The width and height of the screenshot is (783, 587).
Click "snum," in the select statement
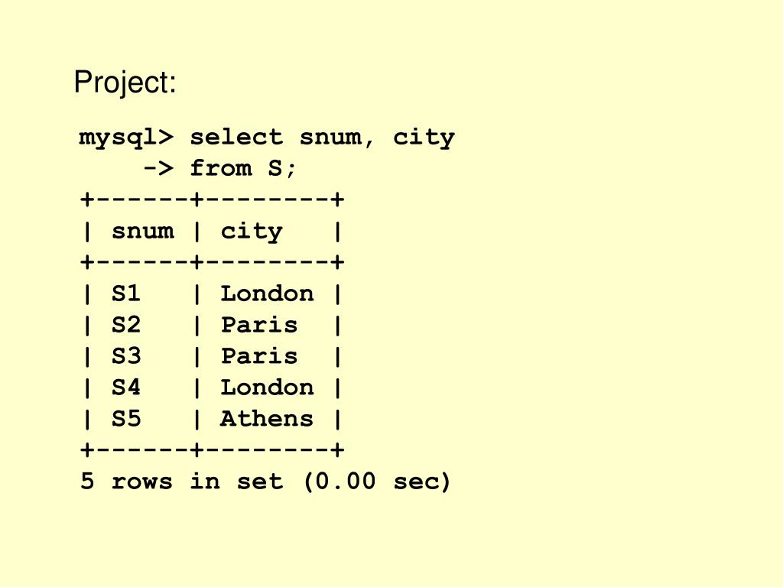[x=336, y=138]
